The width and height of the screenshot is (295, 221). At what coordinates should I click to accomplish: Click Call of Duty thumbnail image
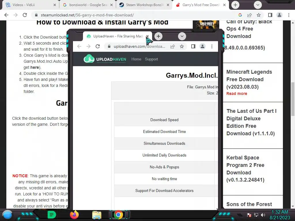[206, 25]
